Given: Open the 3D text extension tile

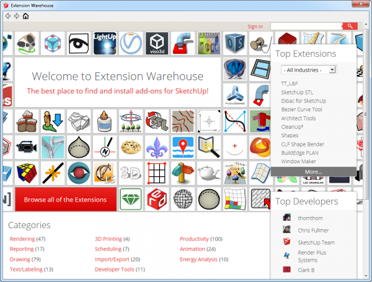Looking at the screenshot, I should (x=131, y=173).
